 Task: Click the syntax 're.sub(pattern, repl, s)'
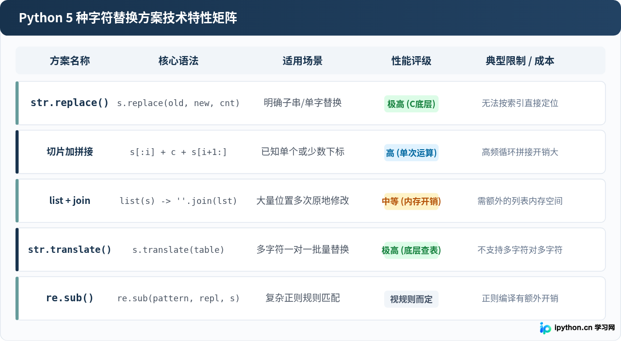click(179, 298)
